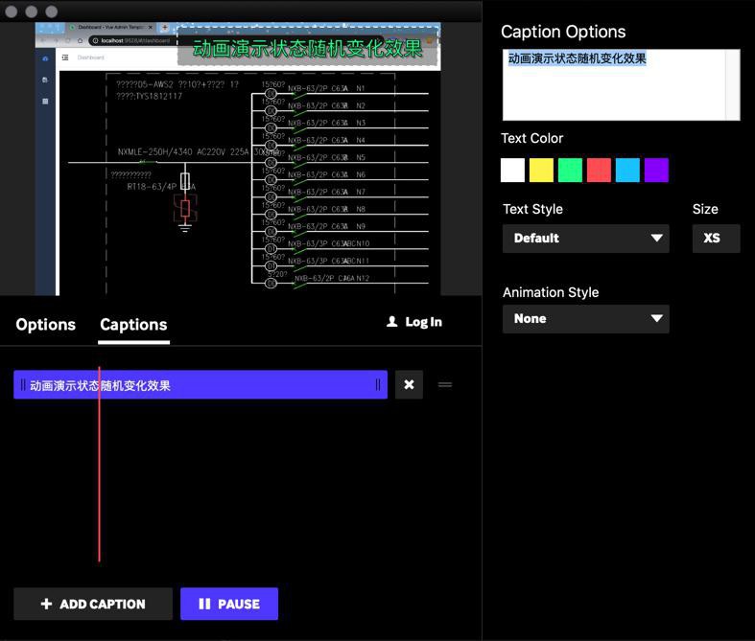
Task: Open the Text Style Default dropdown
Action: pos(586,239)
